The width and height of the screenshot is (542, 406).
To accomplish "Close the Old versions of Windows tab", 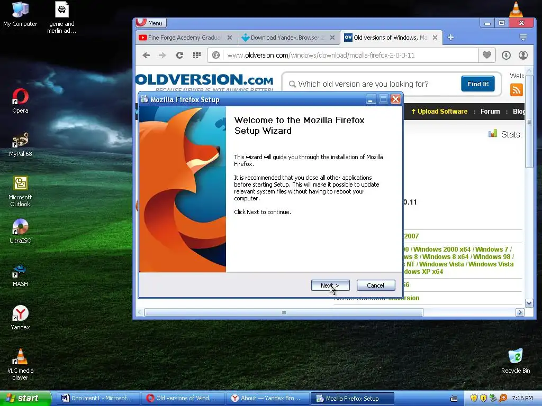I will coord(435,38).
